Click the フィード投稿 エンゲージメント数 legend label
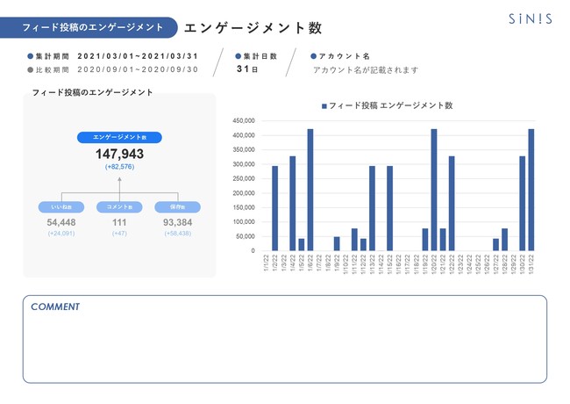The image size is (570, 404). pos(390,105)
